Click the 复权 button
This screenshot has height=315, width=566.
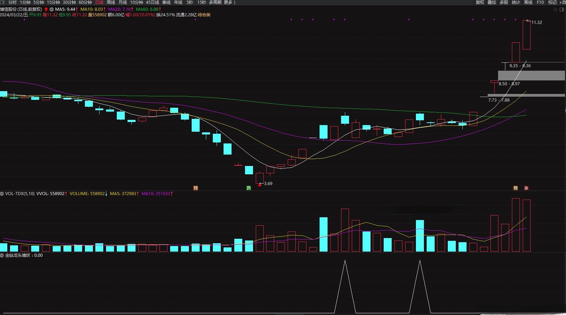tap(480, 2)
